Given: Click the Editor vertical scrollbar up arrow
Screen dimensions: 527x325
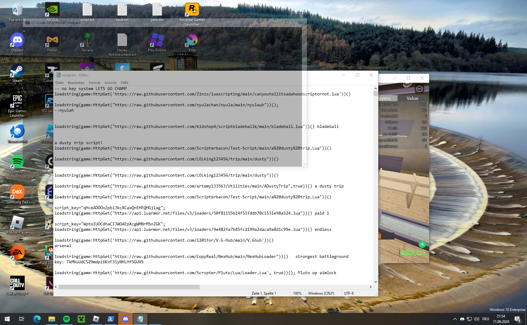Looking at the screenshot, I should (x=376, y=88).
